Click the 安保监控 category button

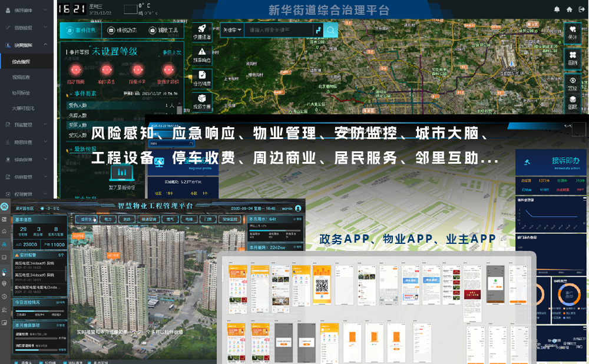(230, 219)
